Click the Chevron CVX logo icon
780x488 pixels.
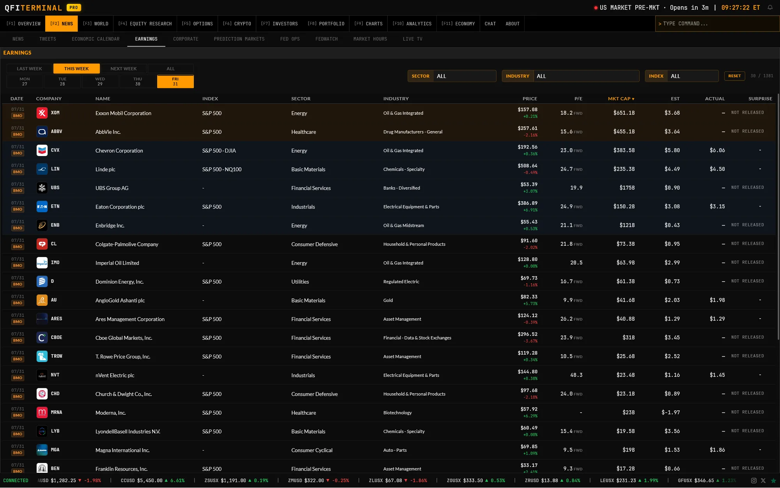tap(42, 150)
